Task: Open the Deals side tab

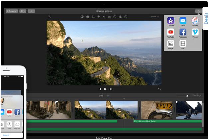Action: click(x=206, y=18)
